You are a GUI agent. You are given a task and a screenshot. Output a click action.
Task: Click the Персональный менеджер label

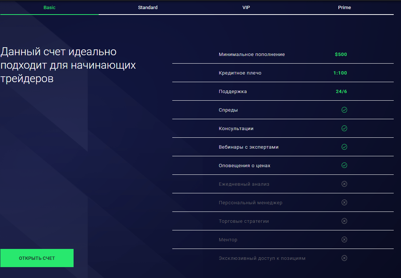point(250,203)
